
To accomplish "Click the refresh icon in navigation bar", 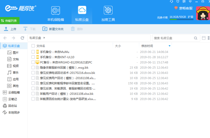I will pos(22,38).
